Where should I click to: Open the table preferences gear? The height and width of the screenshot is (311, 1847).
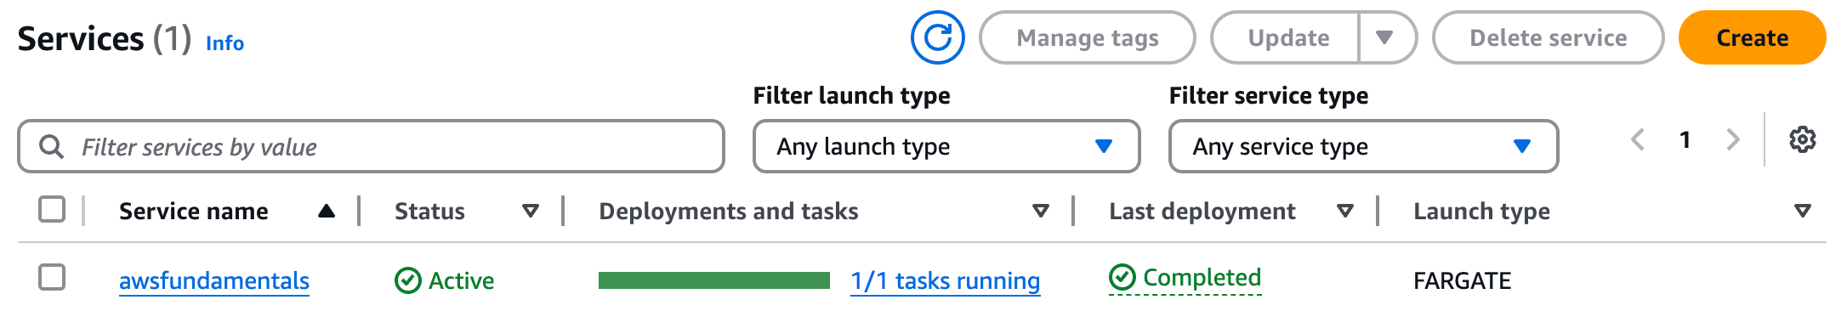1802,139
